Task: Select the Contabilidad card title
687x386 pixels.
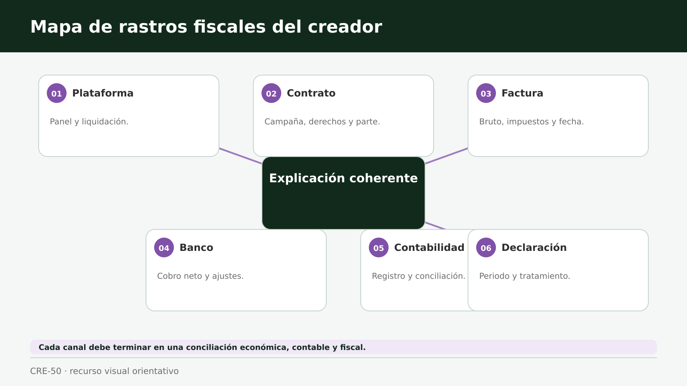Action: [429, 247]
